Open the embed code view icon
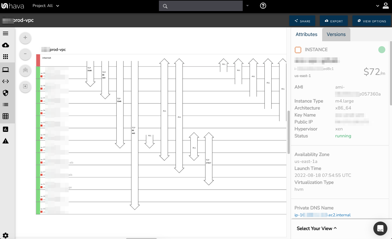This screenshot has height=239, width=392. point(5,81)
